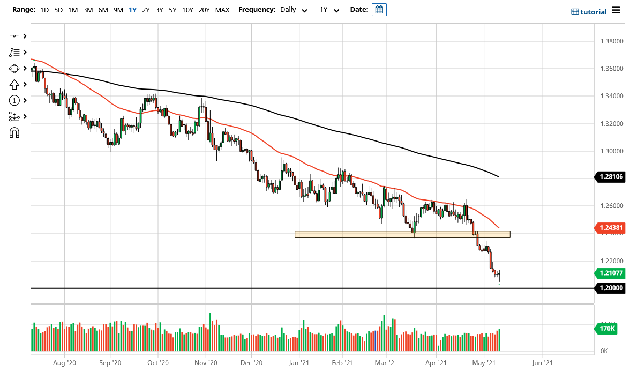
Task: Select the numbered callout tool
Action: tap(14, 100)
